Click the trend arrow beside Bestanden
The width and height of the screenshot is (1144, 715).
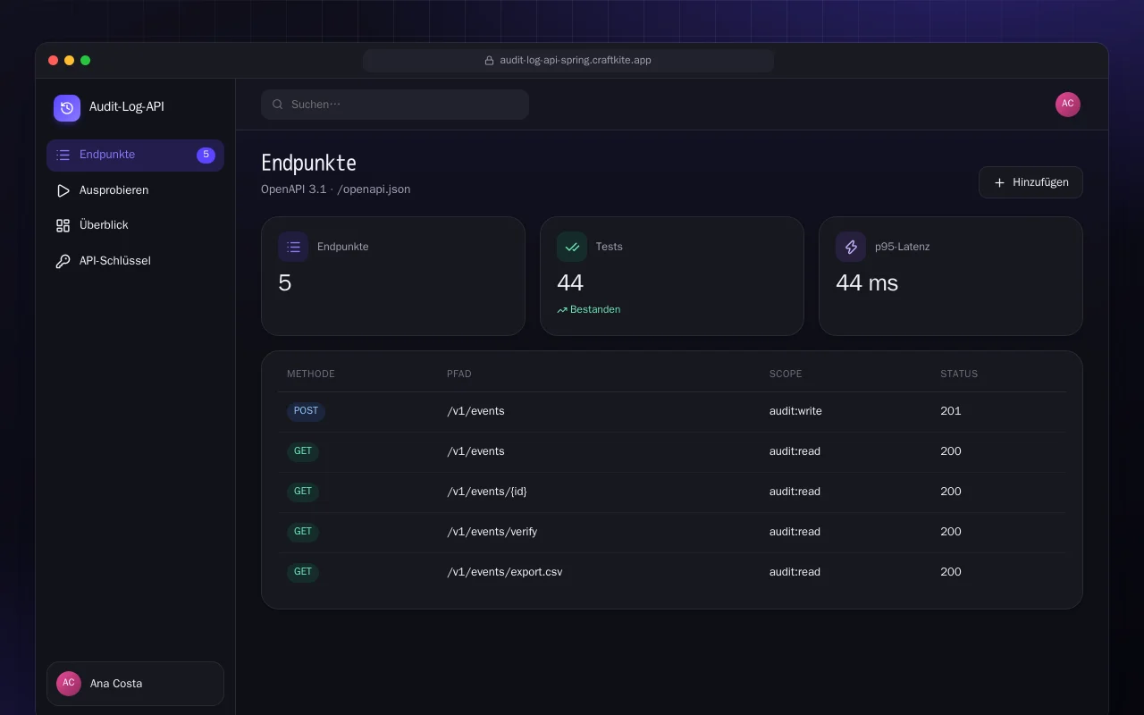click(562, 310)
